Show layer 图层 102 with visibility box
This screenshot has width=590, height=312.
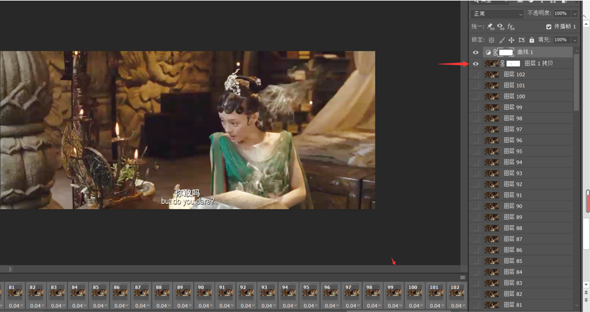click(476, 74)
